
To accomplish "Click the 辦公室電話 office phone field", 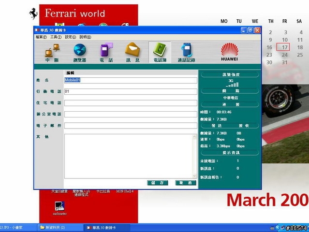I will click(131, 114).
